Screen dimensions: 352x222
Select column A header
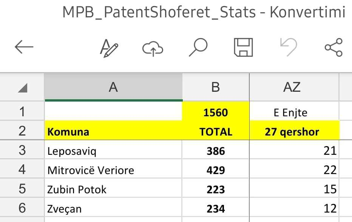pyautogui.click(x=113, y=87)
